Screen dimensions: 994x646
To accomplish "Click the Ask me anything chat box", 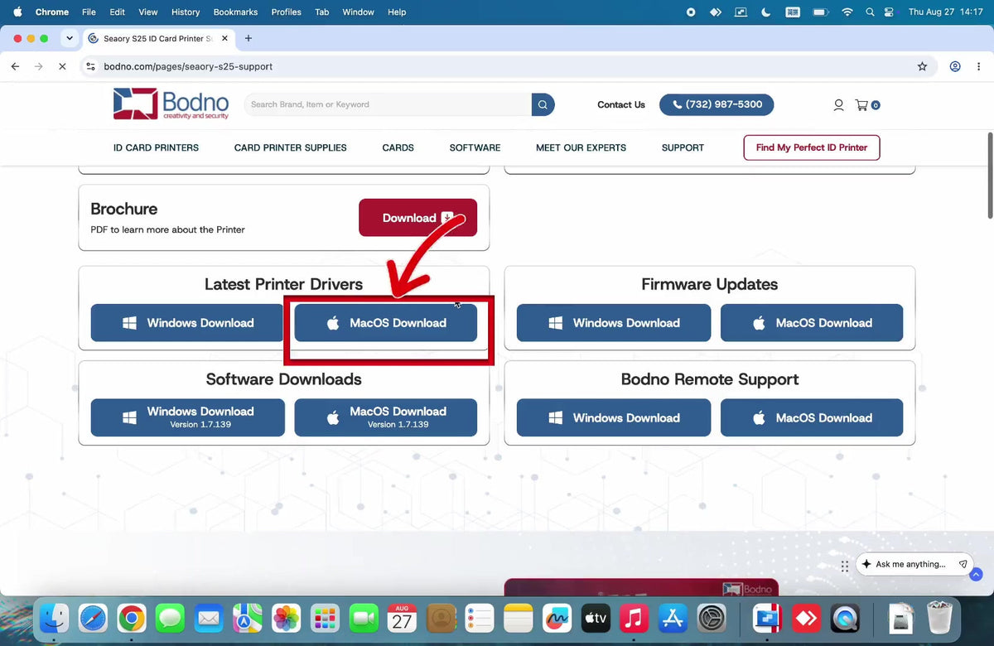I will 914,564.
